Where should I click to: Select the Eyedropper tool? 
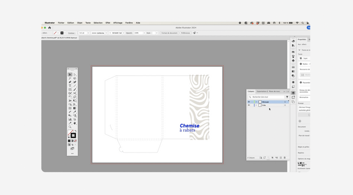75,112
